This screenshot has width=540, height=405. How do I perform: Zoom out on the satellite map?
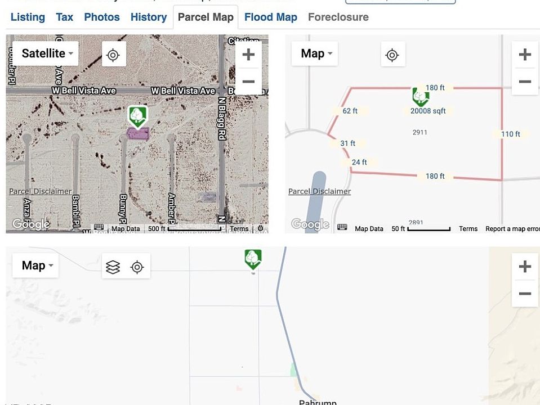248,82
